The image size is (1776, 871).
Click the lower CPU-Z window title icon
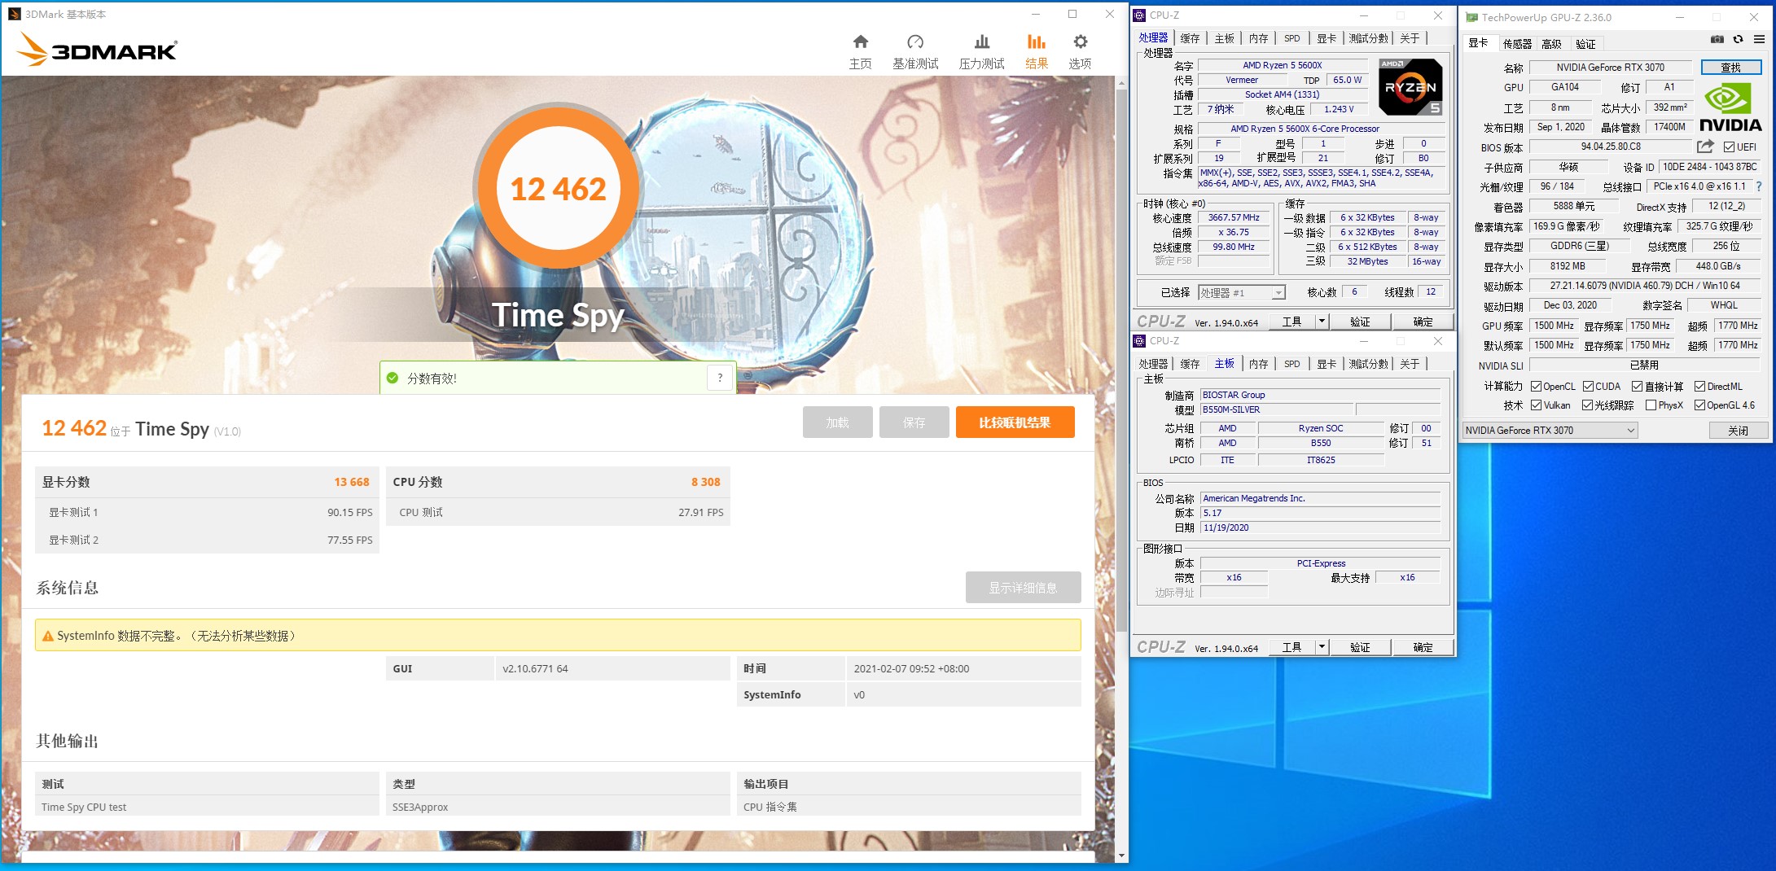[x=1140, y=341]
